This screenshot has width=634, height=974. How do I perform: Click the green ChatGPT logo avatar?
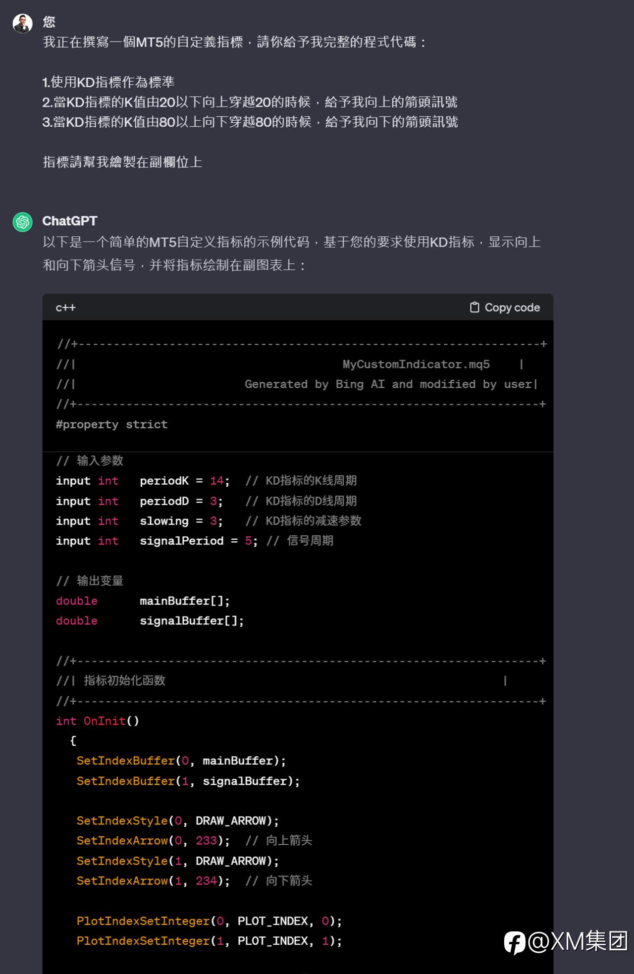pos(22,222)
